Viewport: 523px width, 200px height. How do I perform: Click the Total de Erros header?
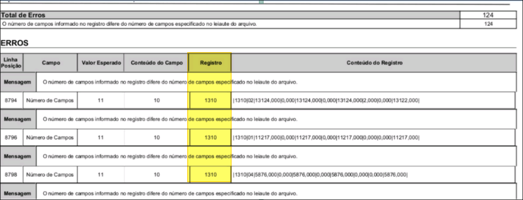[x=23, y=15]
